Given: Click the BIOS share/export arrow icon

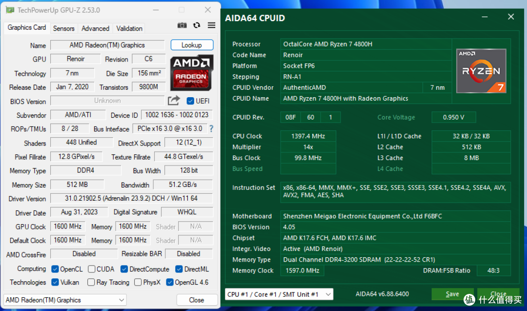Looking at the screenshot, I should click(174, 100).
